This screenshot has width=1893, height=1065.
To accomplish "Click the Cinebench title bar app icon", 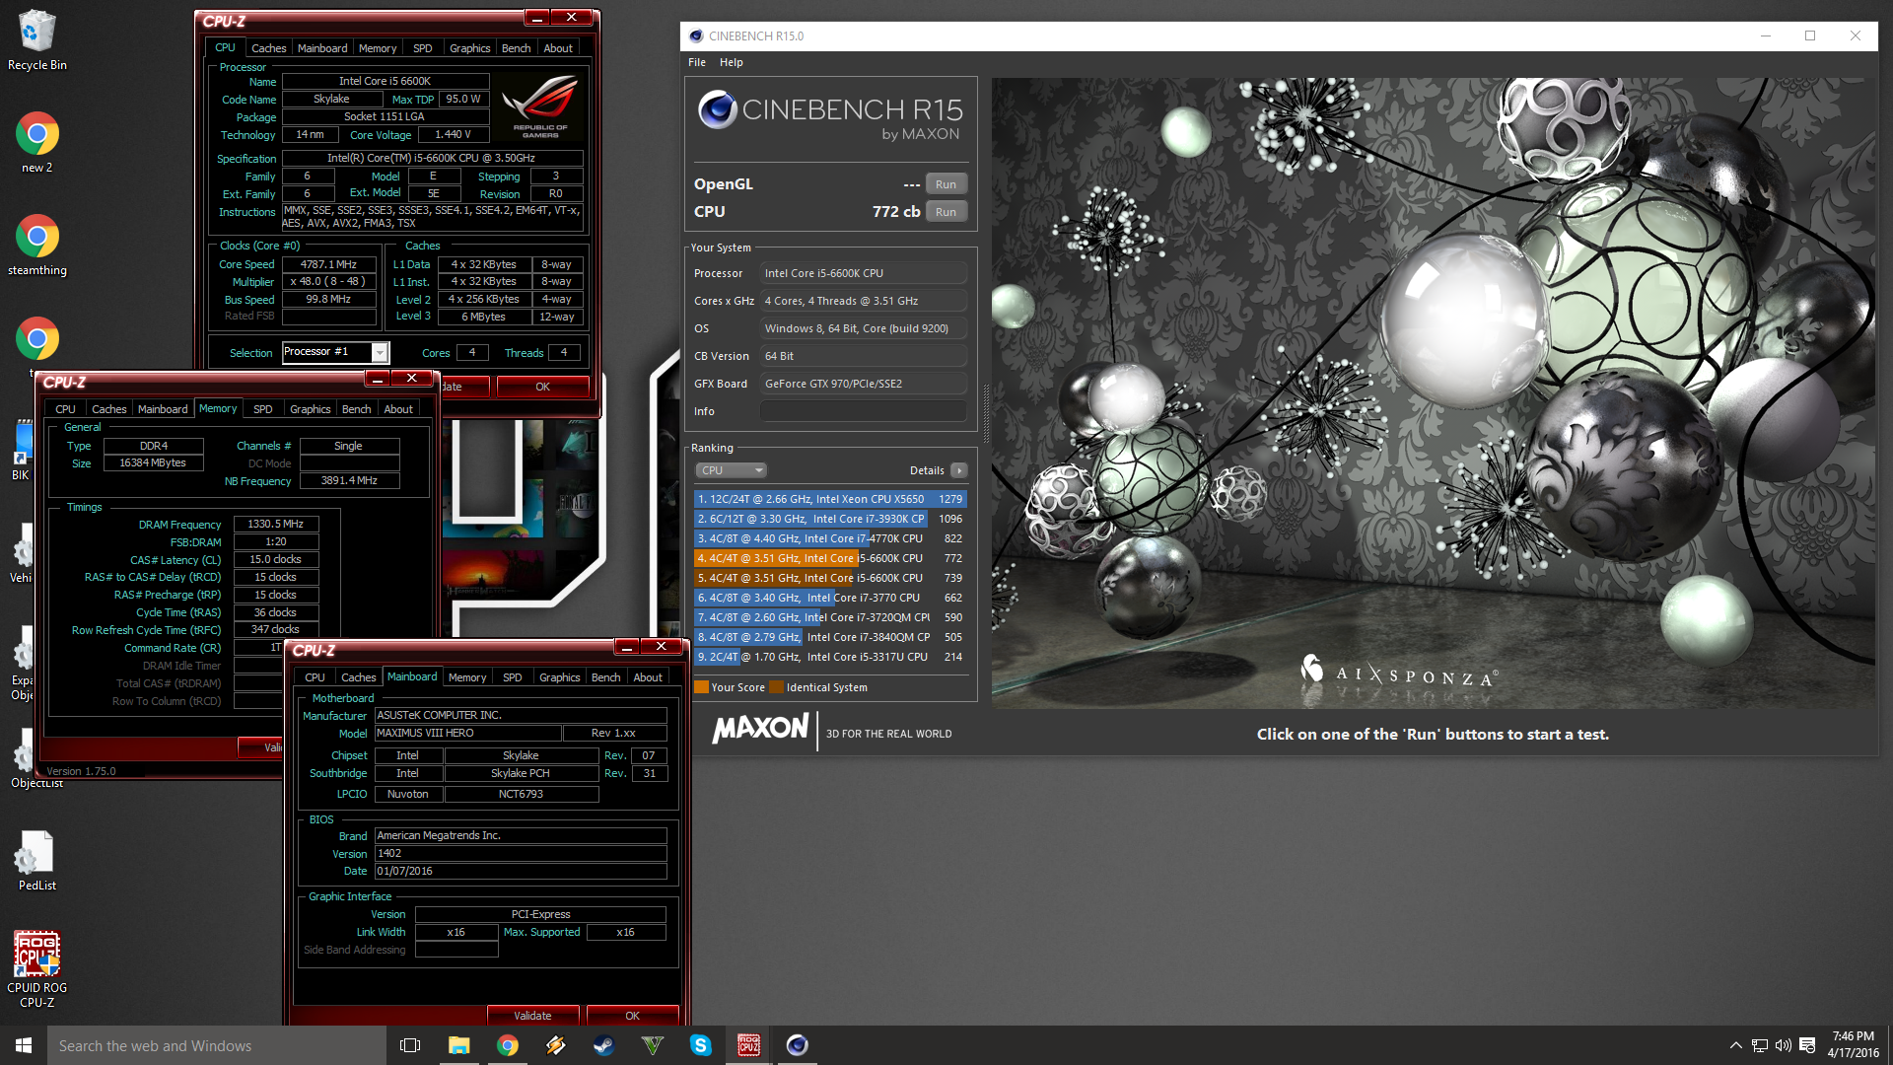I will [x=696, y=36].
